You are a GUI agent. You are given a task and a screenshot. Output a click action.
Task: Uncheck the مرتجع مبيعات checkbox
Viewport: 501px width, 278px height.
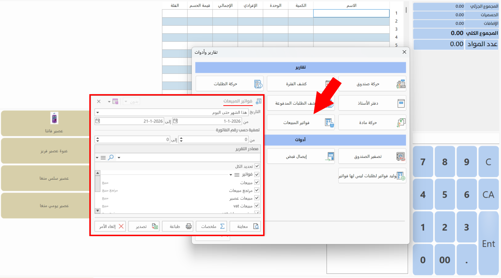(x=257, y=190)
